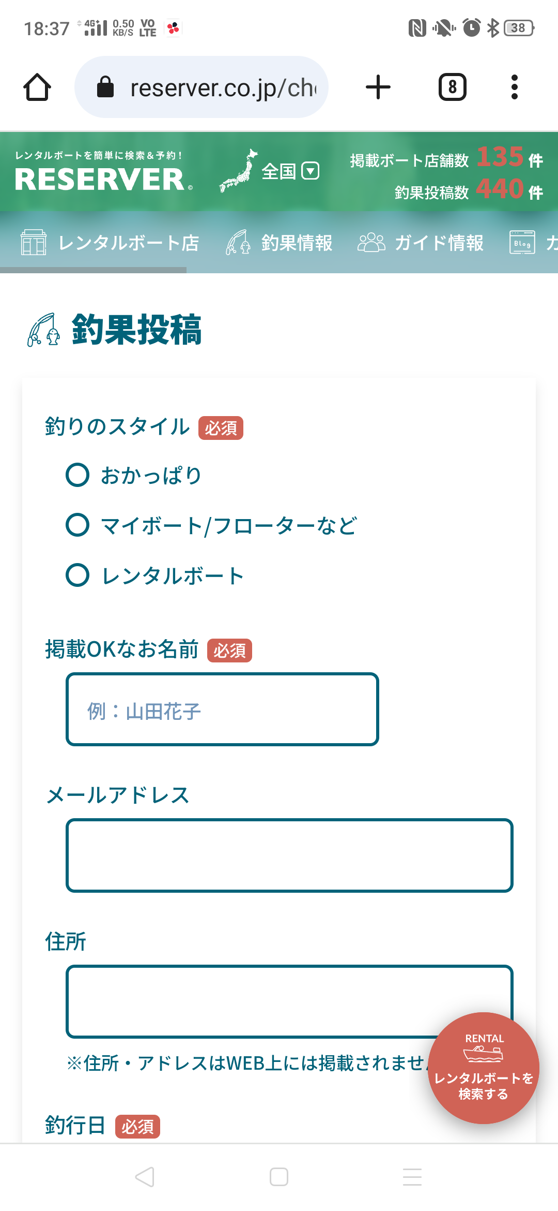Screen dimensions: 558x1211
Task: Open the tab switcher showing 8 tabs
Action: [452, 87]
